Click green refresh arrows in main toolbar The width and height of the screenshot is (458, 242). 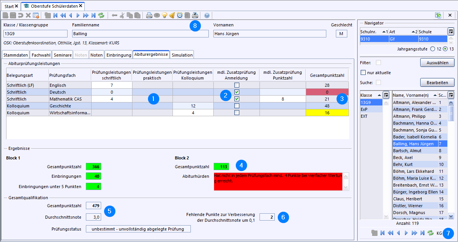(x=101, y=15)
